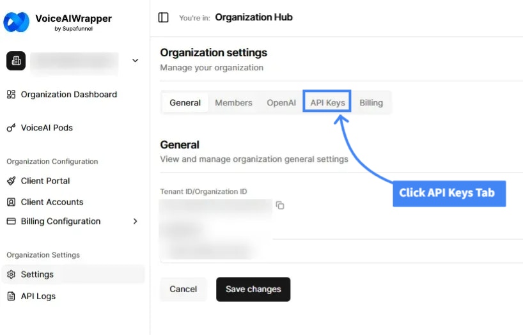Toggle the sidebar panel icon
The image size is (523, 335).
pos(163,17)
